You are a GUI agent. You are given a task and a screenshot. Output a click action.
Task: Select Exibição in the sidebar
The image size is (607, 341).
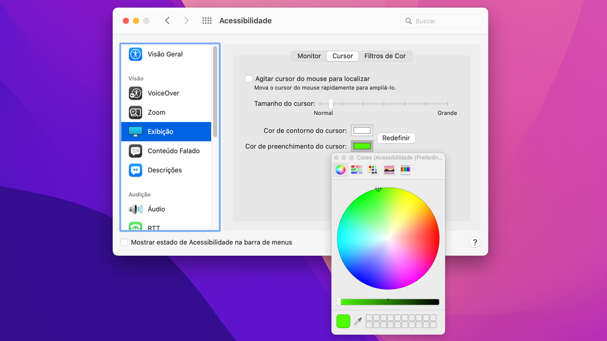(166, 131)
